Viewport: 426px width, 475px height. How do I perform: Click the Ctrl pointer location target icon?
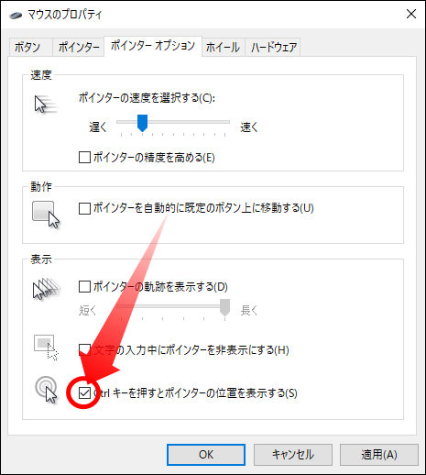click(47, 390)
